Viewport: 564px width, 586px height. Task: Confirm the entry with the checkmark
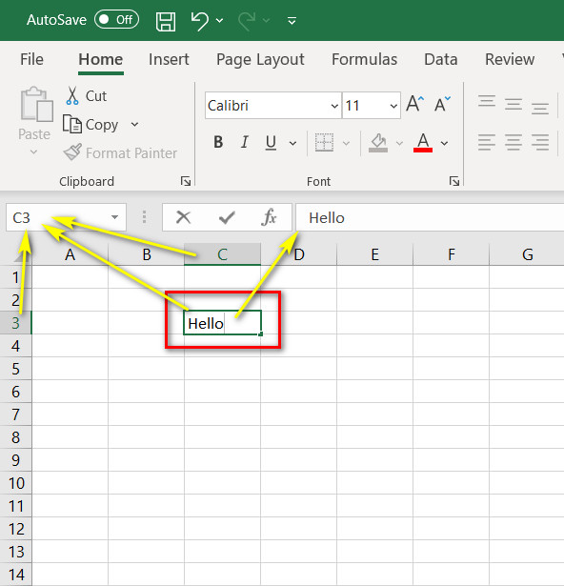227,217
